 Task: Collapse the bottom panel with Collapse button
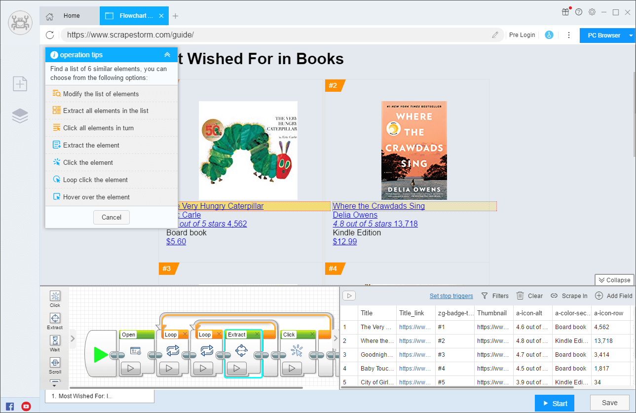click(x=614, y=280)
